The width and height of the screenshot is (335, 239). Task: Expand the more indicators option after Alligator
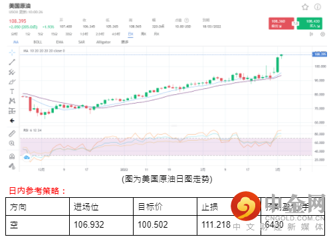(x=125, y=42)
